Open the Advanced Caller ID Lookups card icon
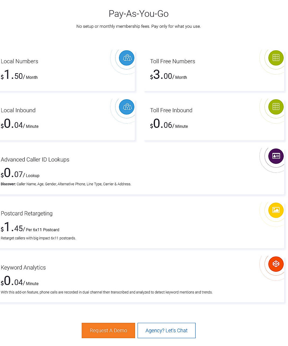This screenshot has width=288, height=346. pos(276,156)
